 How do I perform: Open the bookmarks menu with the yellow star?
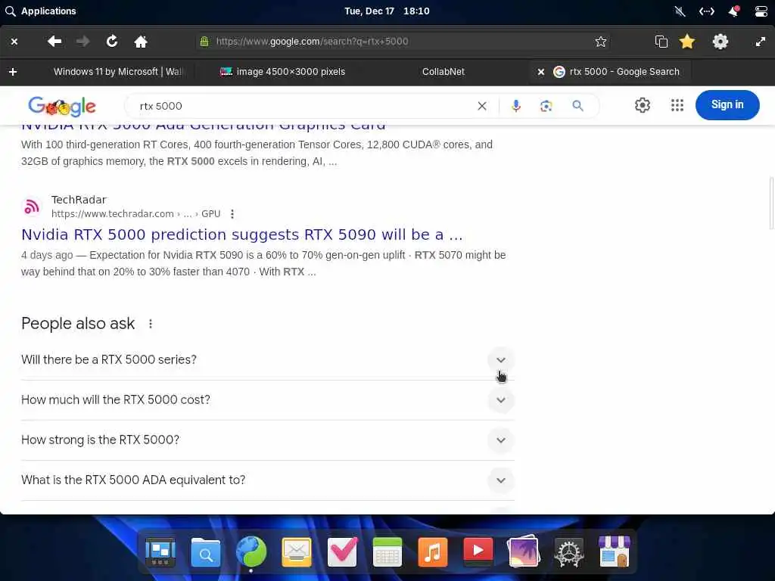tap(687, 42)
